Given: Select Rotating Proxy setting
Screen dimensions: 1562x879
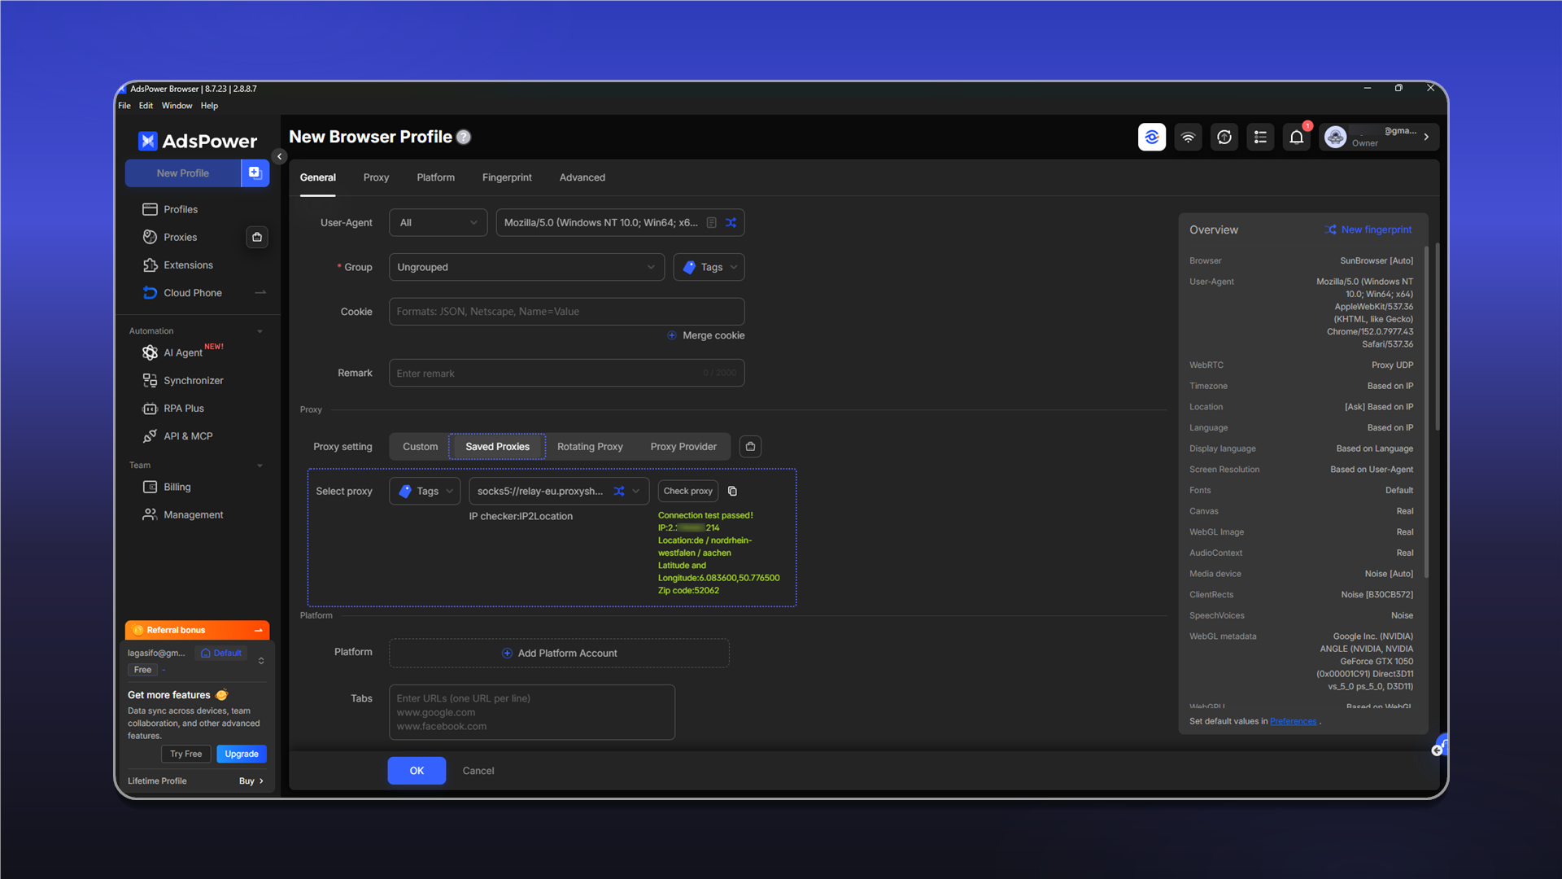Looking at the screenshot, I should click(x=590, y=446).
